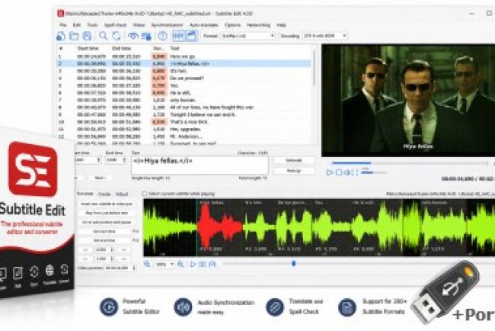Open the Networking menu

click(259, 25)
